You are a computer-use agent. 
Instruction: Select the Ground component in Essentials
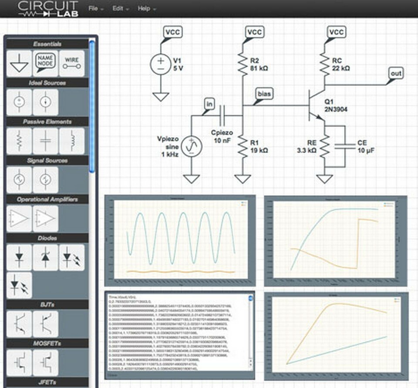(19, 64)
